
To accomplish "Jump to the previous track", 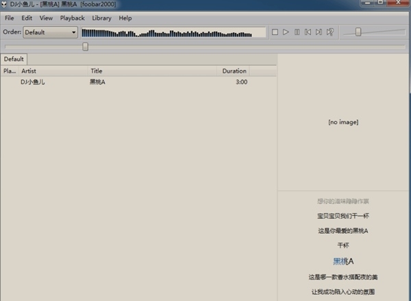I will (308, 32).
